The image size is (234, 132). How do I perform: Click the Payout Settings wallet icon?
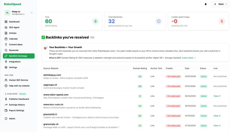(6, 111)
